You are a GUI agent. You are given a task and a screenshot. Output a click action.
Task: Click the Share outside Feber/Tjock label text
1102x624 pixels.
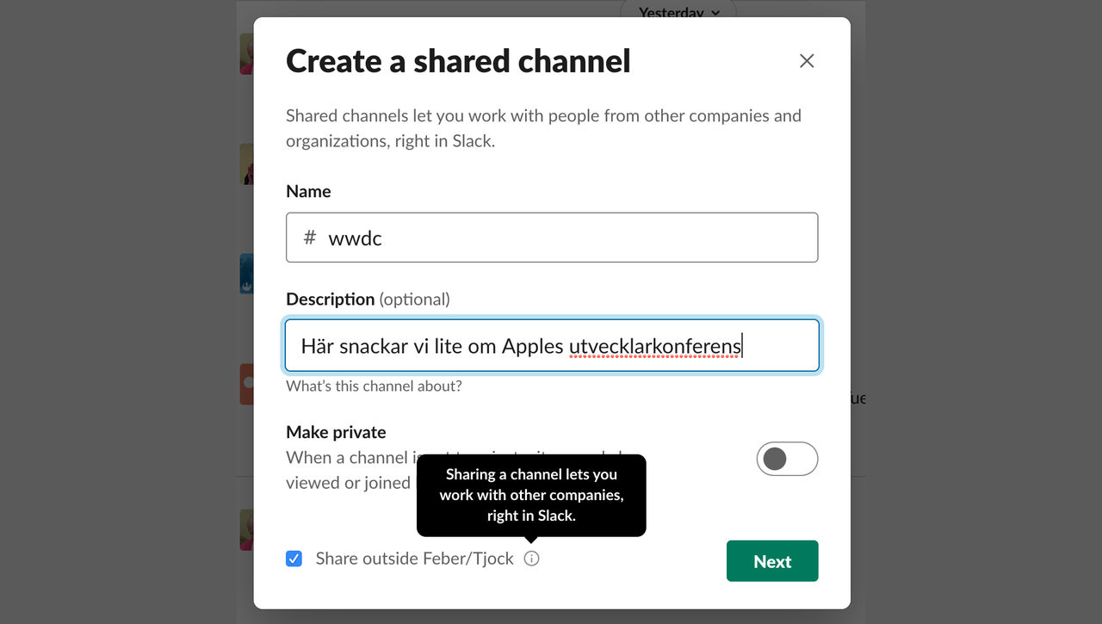(x=414, y=559)
